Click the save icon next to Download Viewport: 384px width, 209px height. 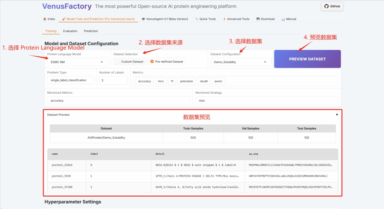[x=258, y=19]
